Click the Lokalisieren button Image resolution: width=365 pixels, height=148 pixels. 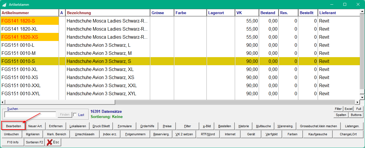click(x=78, y=126)
